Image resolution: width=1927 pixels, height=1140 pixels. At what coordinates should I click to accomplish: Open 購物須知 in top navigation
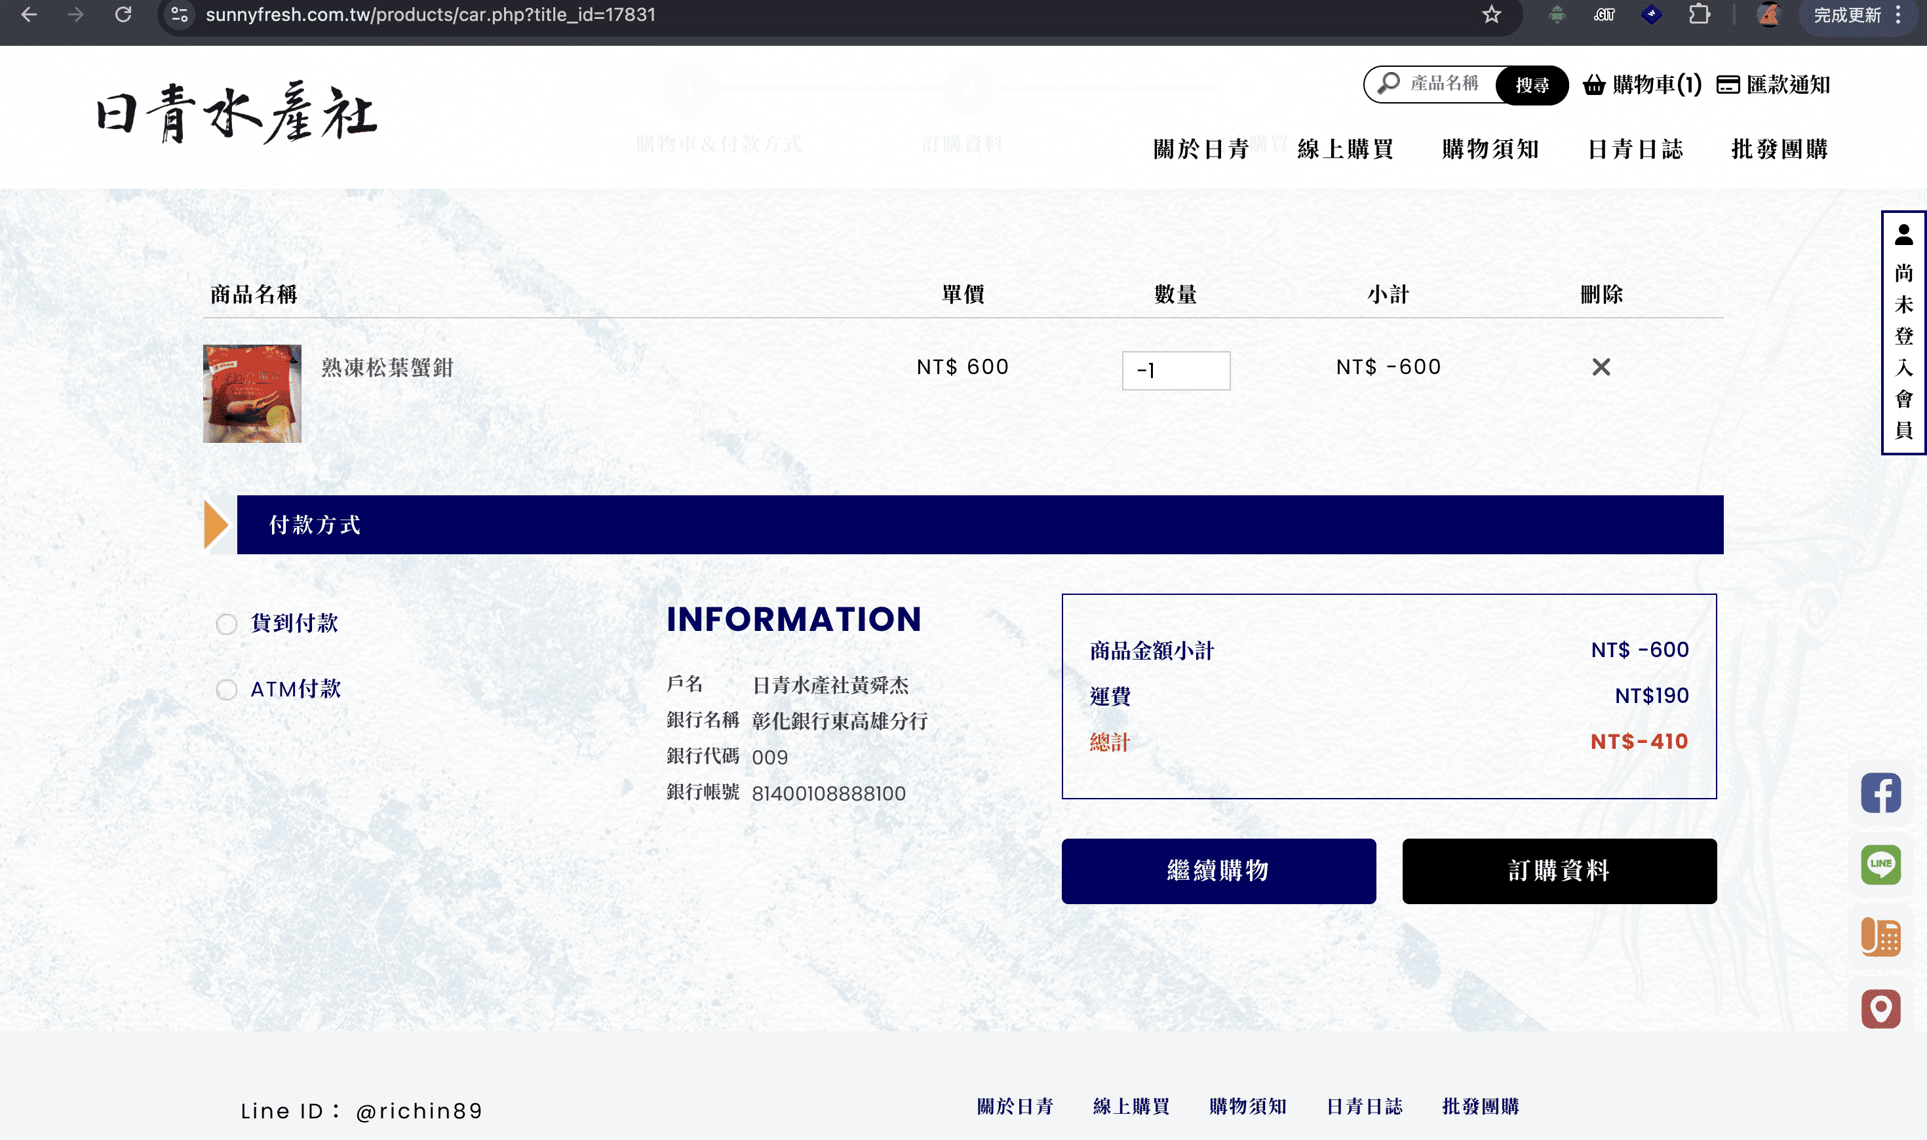coord(1490,149)
